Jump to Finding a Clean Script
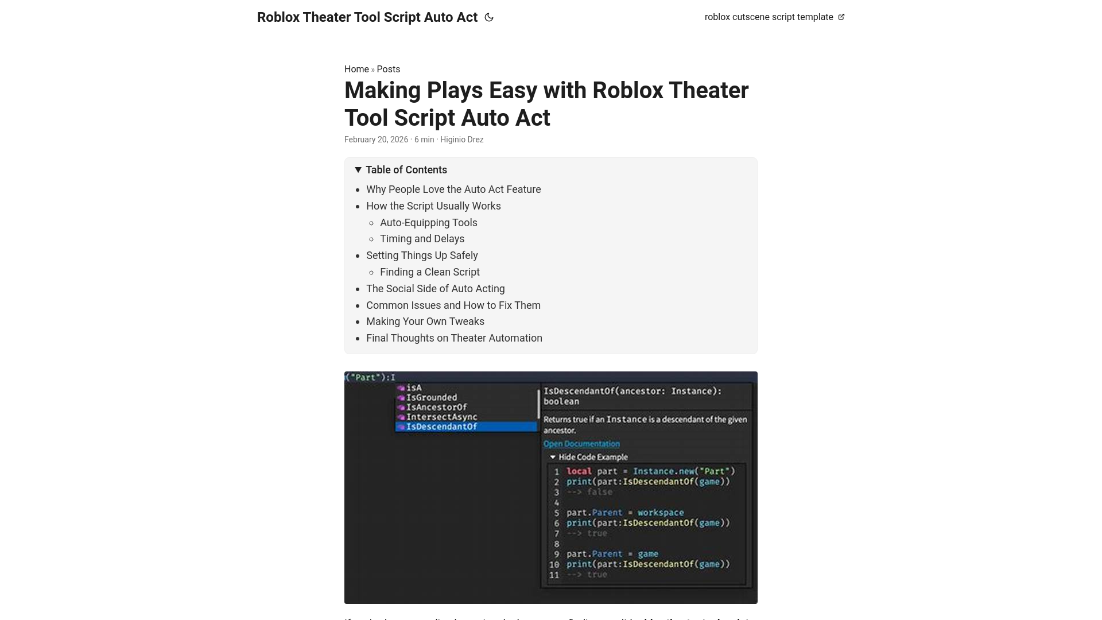Screen dimensions: 1102x620 430,272
